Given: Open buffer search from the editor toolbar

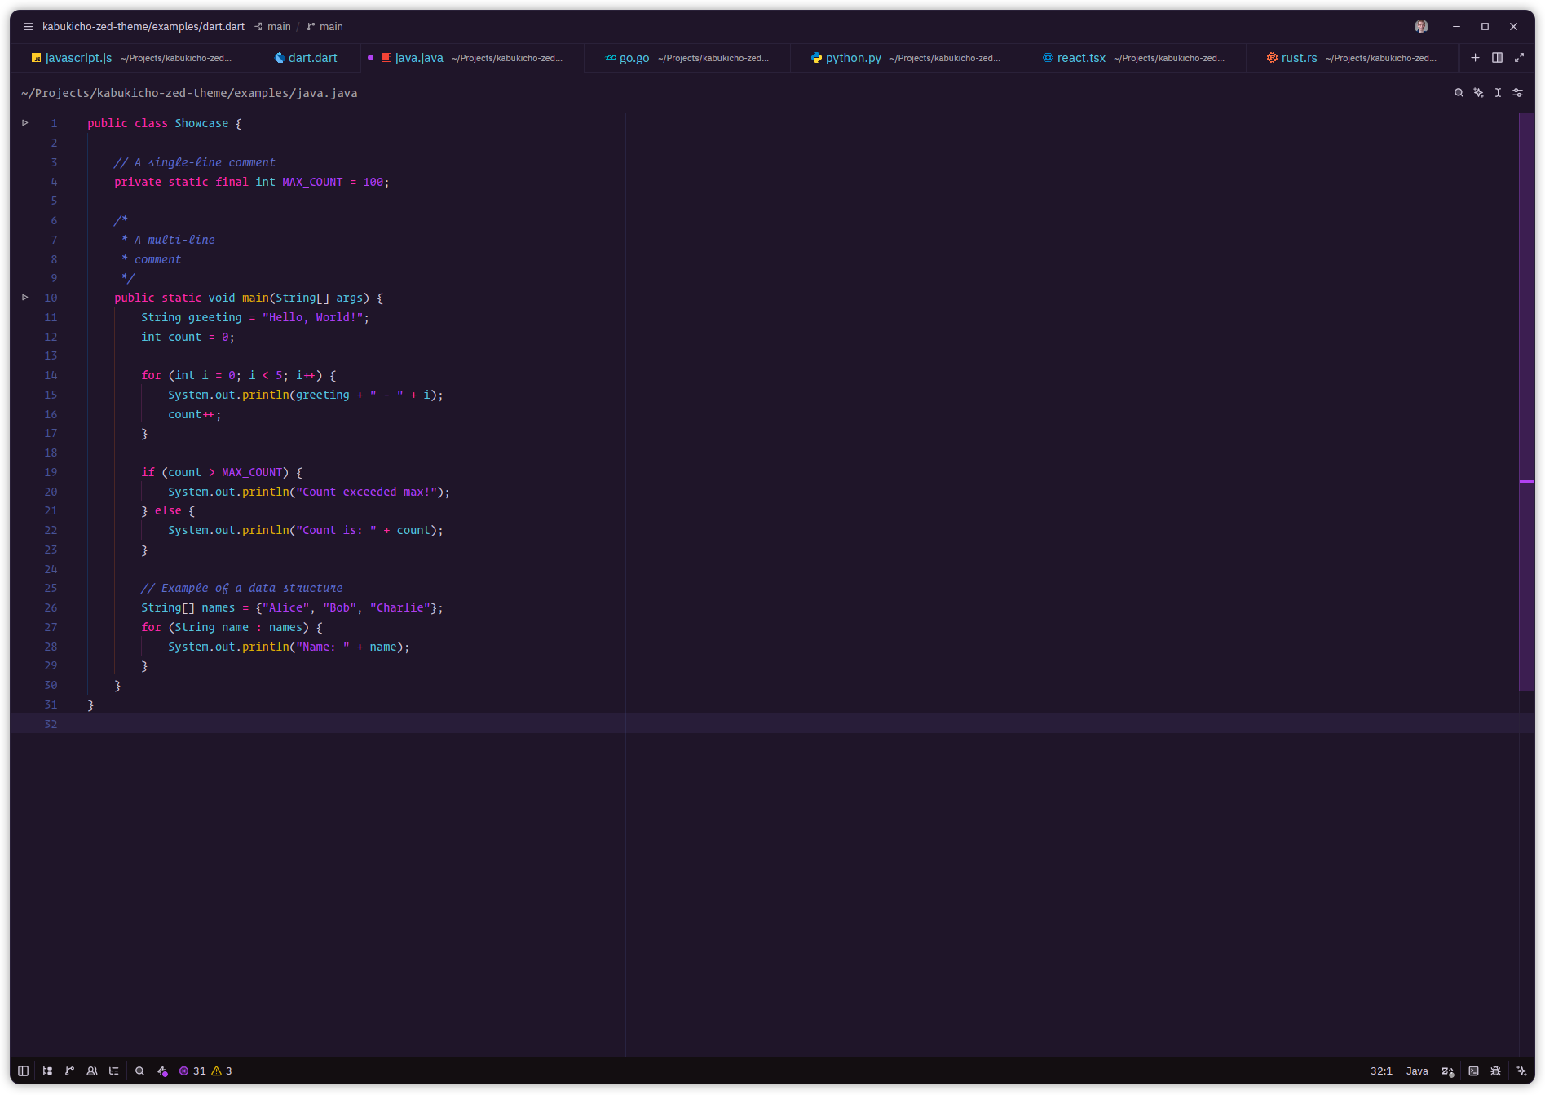Looking at the screenshot, I should (x=1459, y=93).
